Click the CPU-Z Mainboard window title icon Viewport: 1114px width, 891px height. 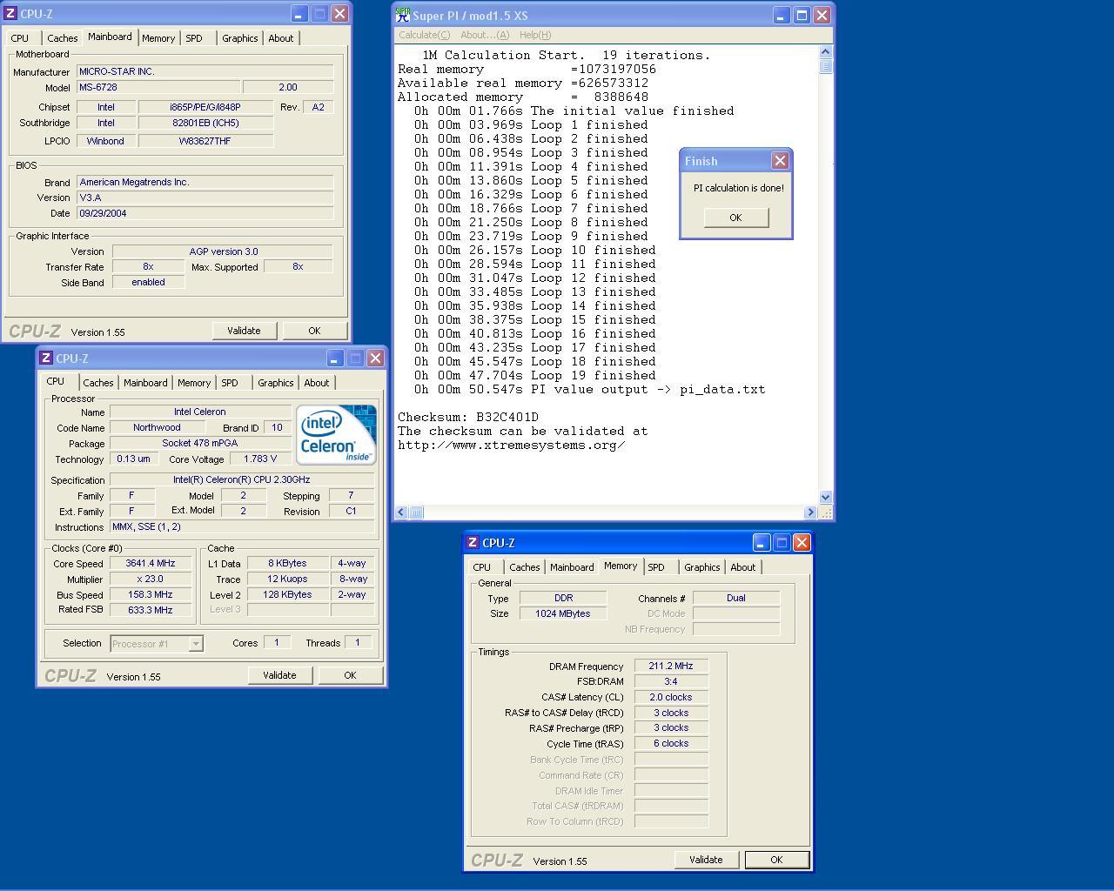pyautogui.click(x=10, y=14)
